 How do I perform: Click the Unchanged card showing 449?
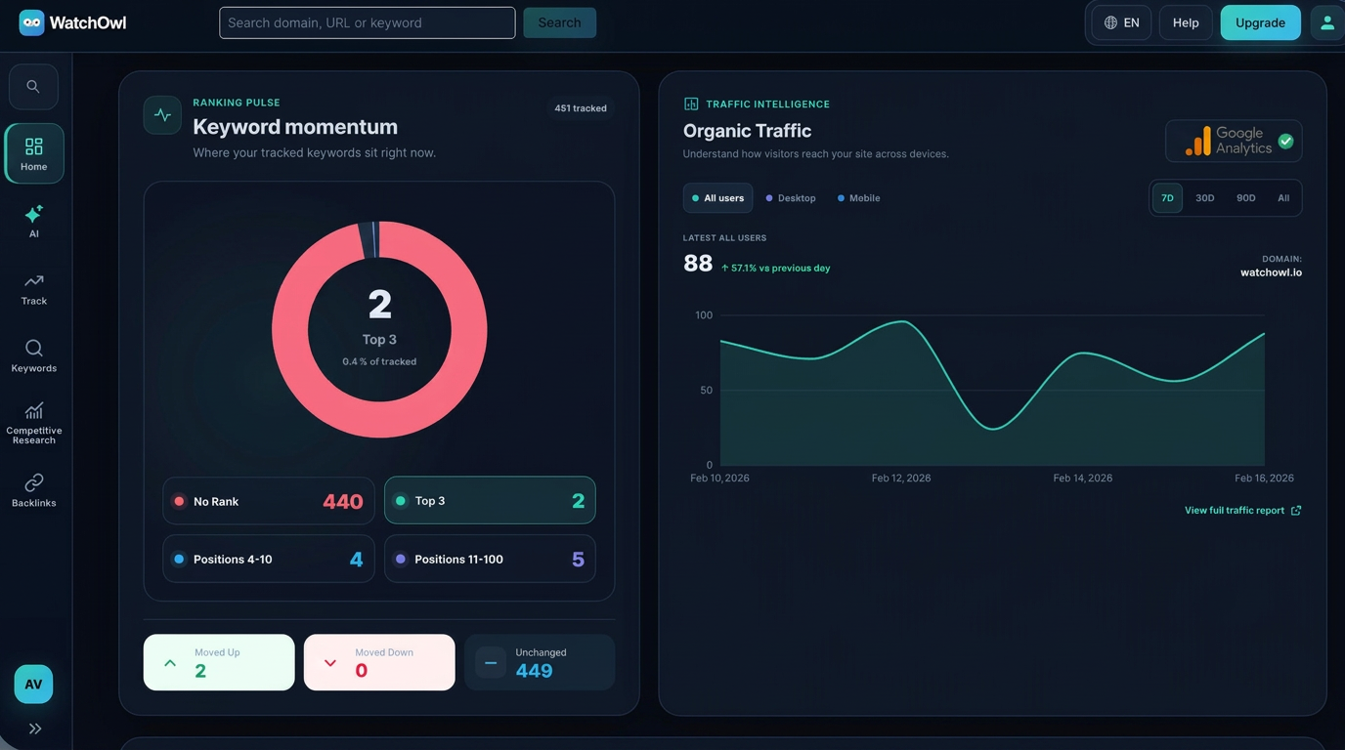pos(540,663)
